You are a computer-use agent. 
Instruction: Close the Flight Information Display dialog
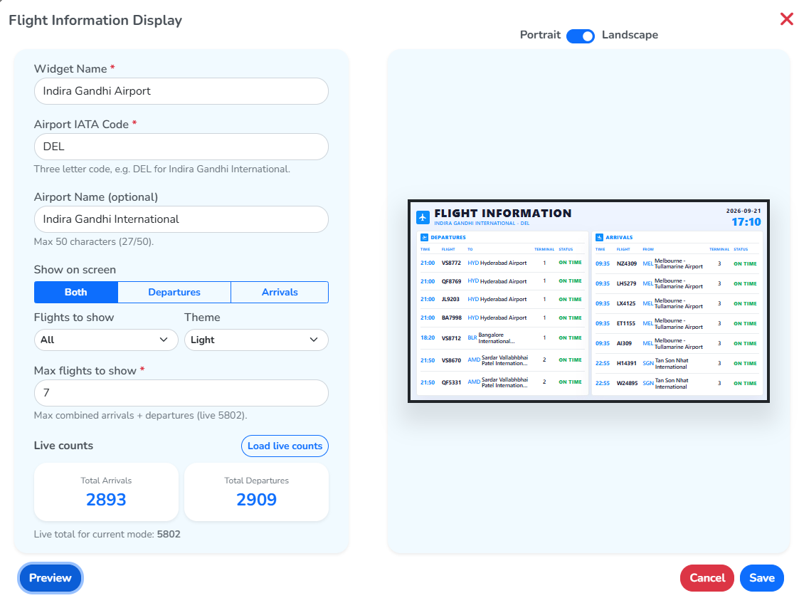coord(786,19)
